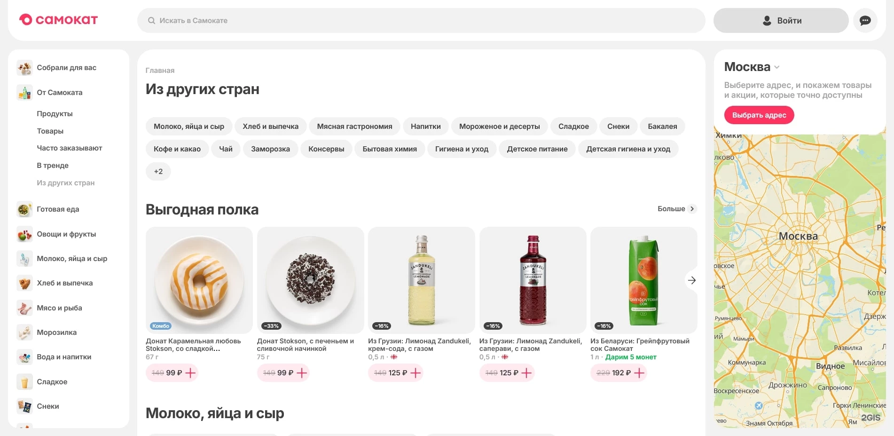Click the search magnifier icon
The image size is (894, 436).
(151, 20)
